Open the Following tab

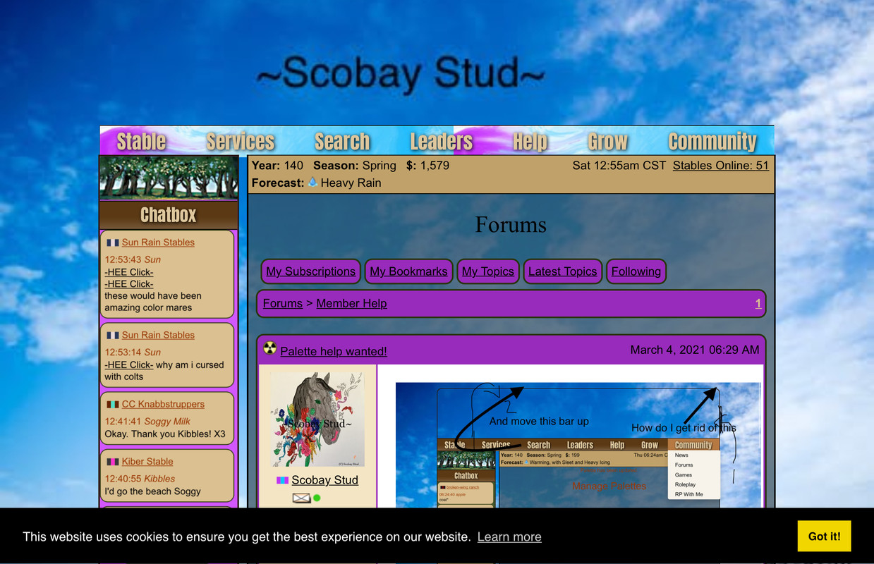pos(636,271)
